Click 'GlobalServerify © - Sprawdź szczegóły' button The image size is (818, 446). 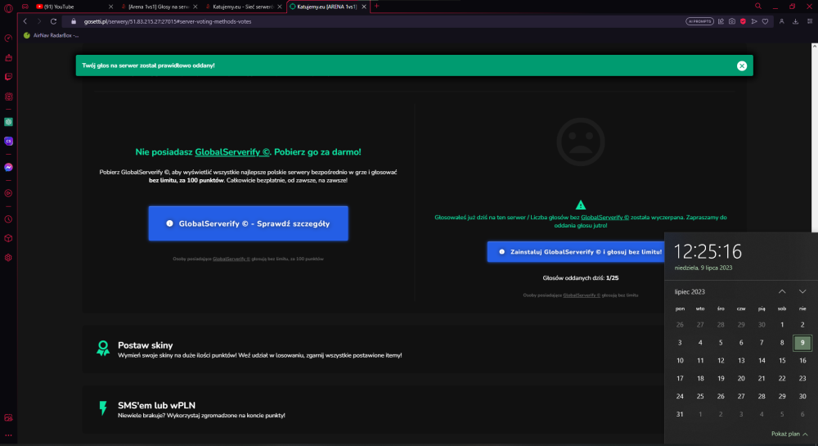point(249,223)
